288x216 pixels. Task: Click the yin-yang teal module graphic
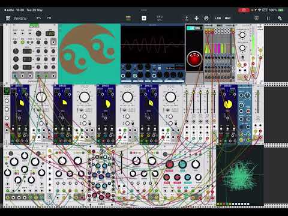89,54
